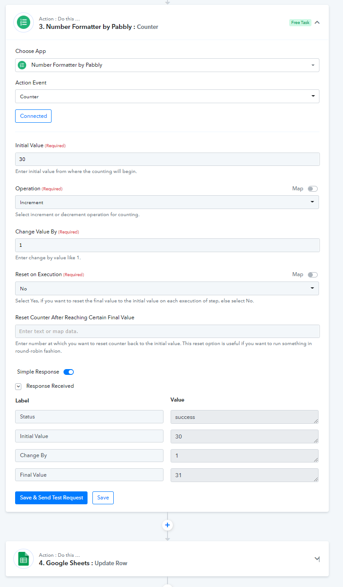The width and height of the screenshot is (343, 587).
Task: Open the Choose App dropdown
Action: [167, 65]
